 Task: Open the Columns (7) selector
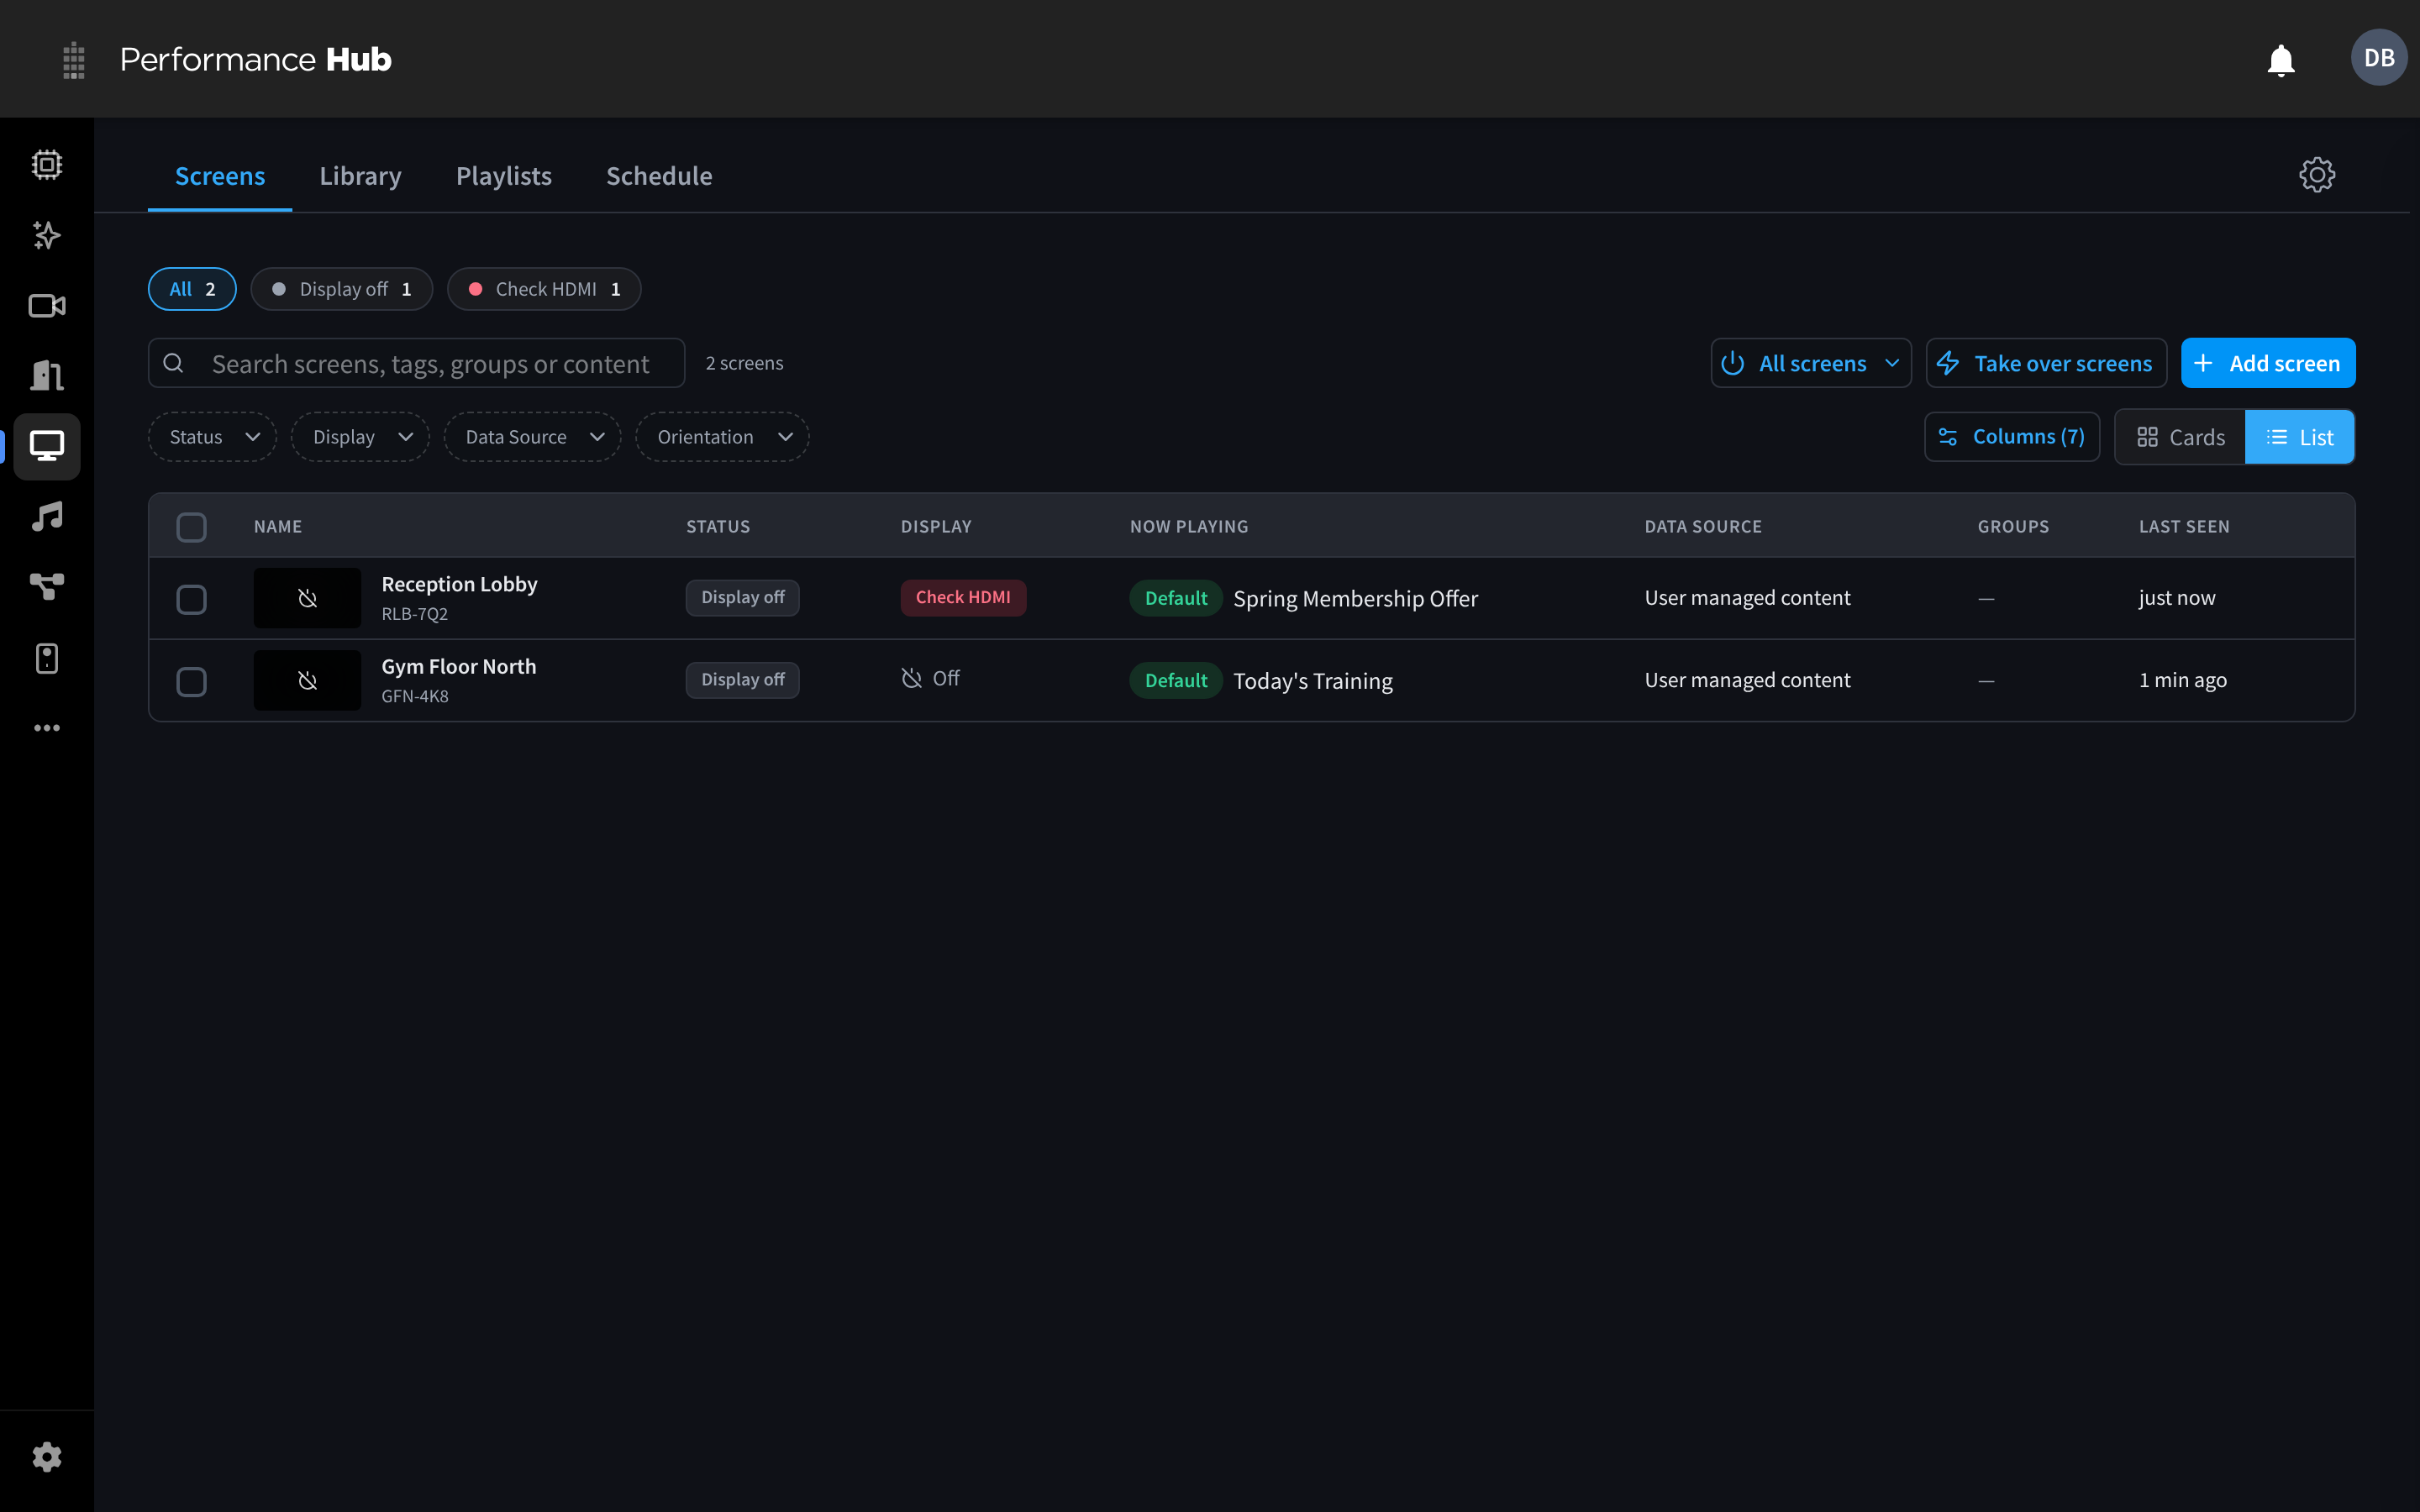tap(2012, 437)
